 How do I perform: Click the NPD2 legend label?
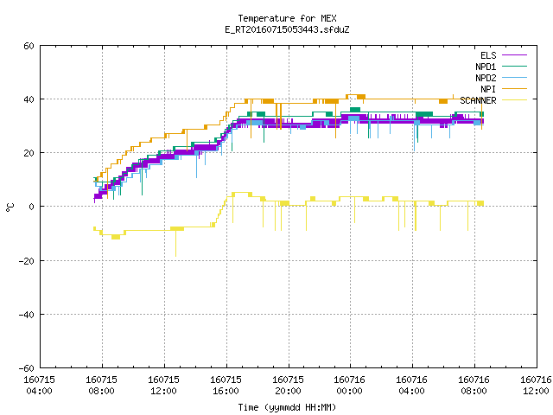(x=486, y=78)
